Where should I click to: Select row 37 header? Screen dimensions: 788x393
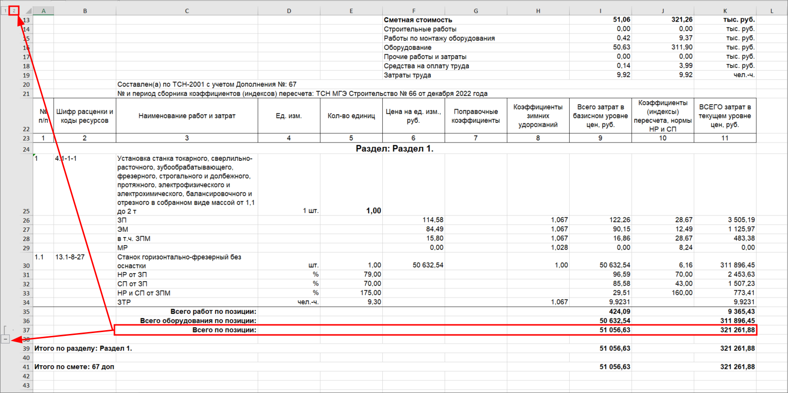point(26,330)
